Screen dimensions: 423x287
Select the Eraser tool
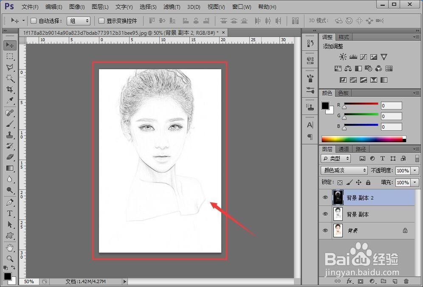[x=10, y=157]
